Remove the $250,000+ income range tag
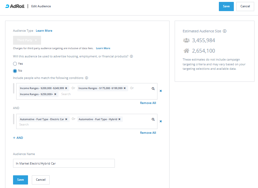Image resolution: width=258 pixels, height=188 pixels. pos(55,94)
